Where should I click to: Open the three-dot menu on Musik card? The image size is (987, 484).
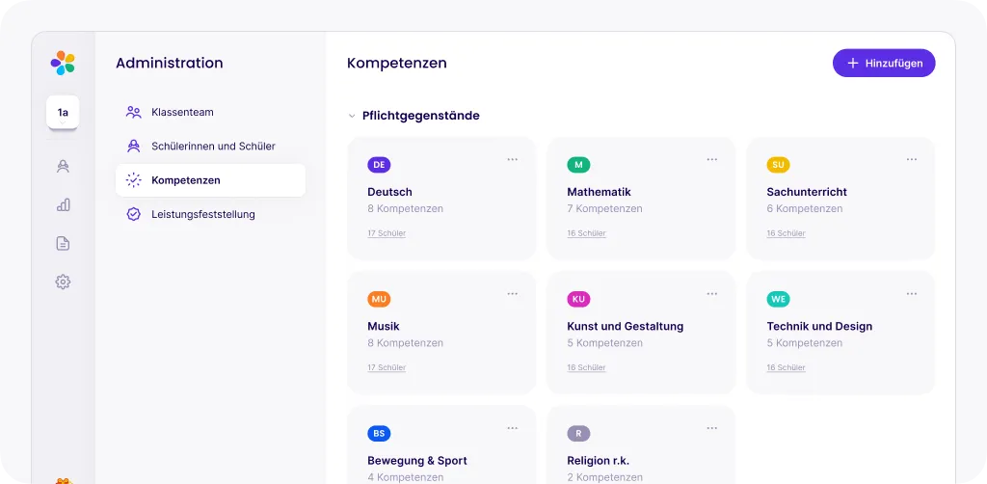point(513,293)
